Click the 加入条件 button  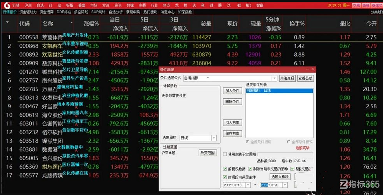(232, 91)
